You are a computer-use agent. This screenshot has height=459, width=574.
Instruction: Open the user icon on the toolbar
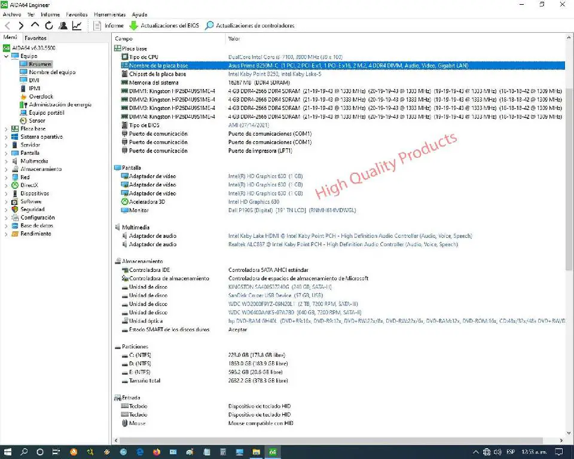[x=63, y=26]
